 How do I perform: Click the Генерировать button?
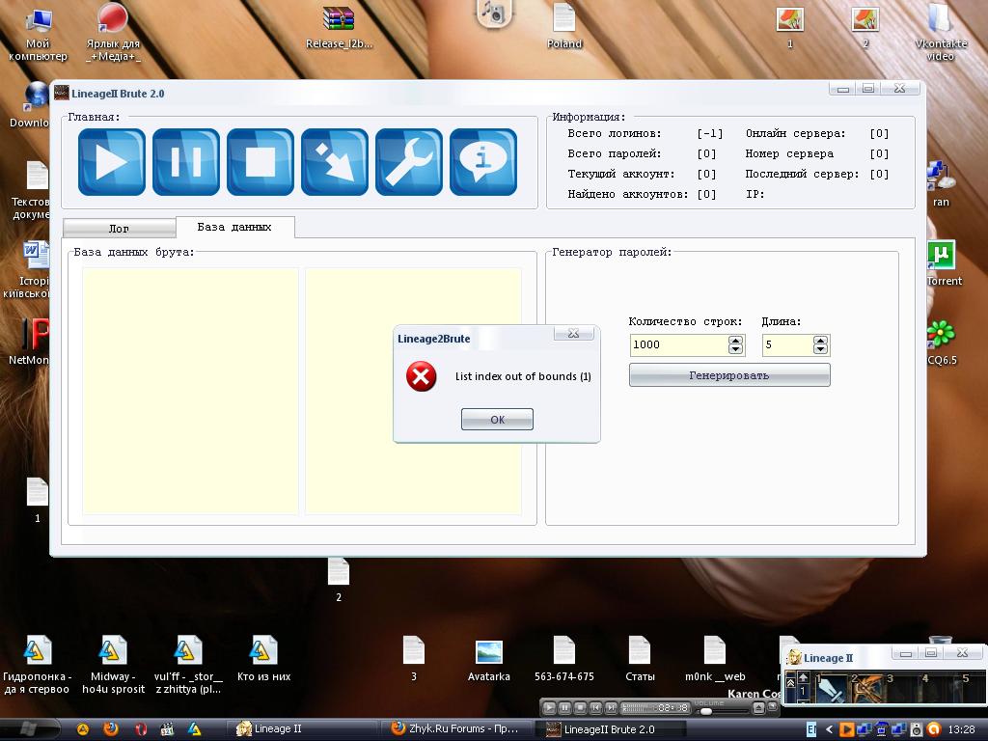(729, 375)
